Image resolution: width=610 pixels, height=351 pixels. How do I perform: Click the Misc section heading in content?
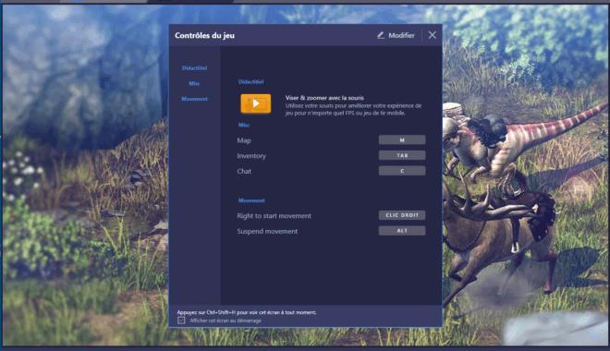pyautogui.click(x=244, y=125)
